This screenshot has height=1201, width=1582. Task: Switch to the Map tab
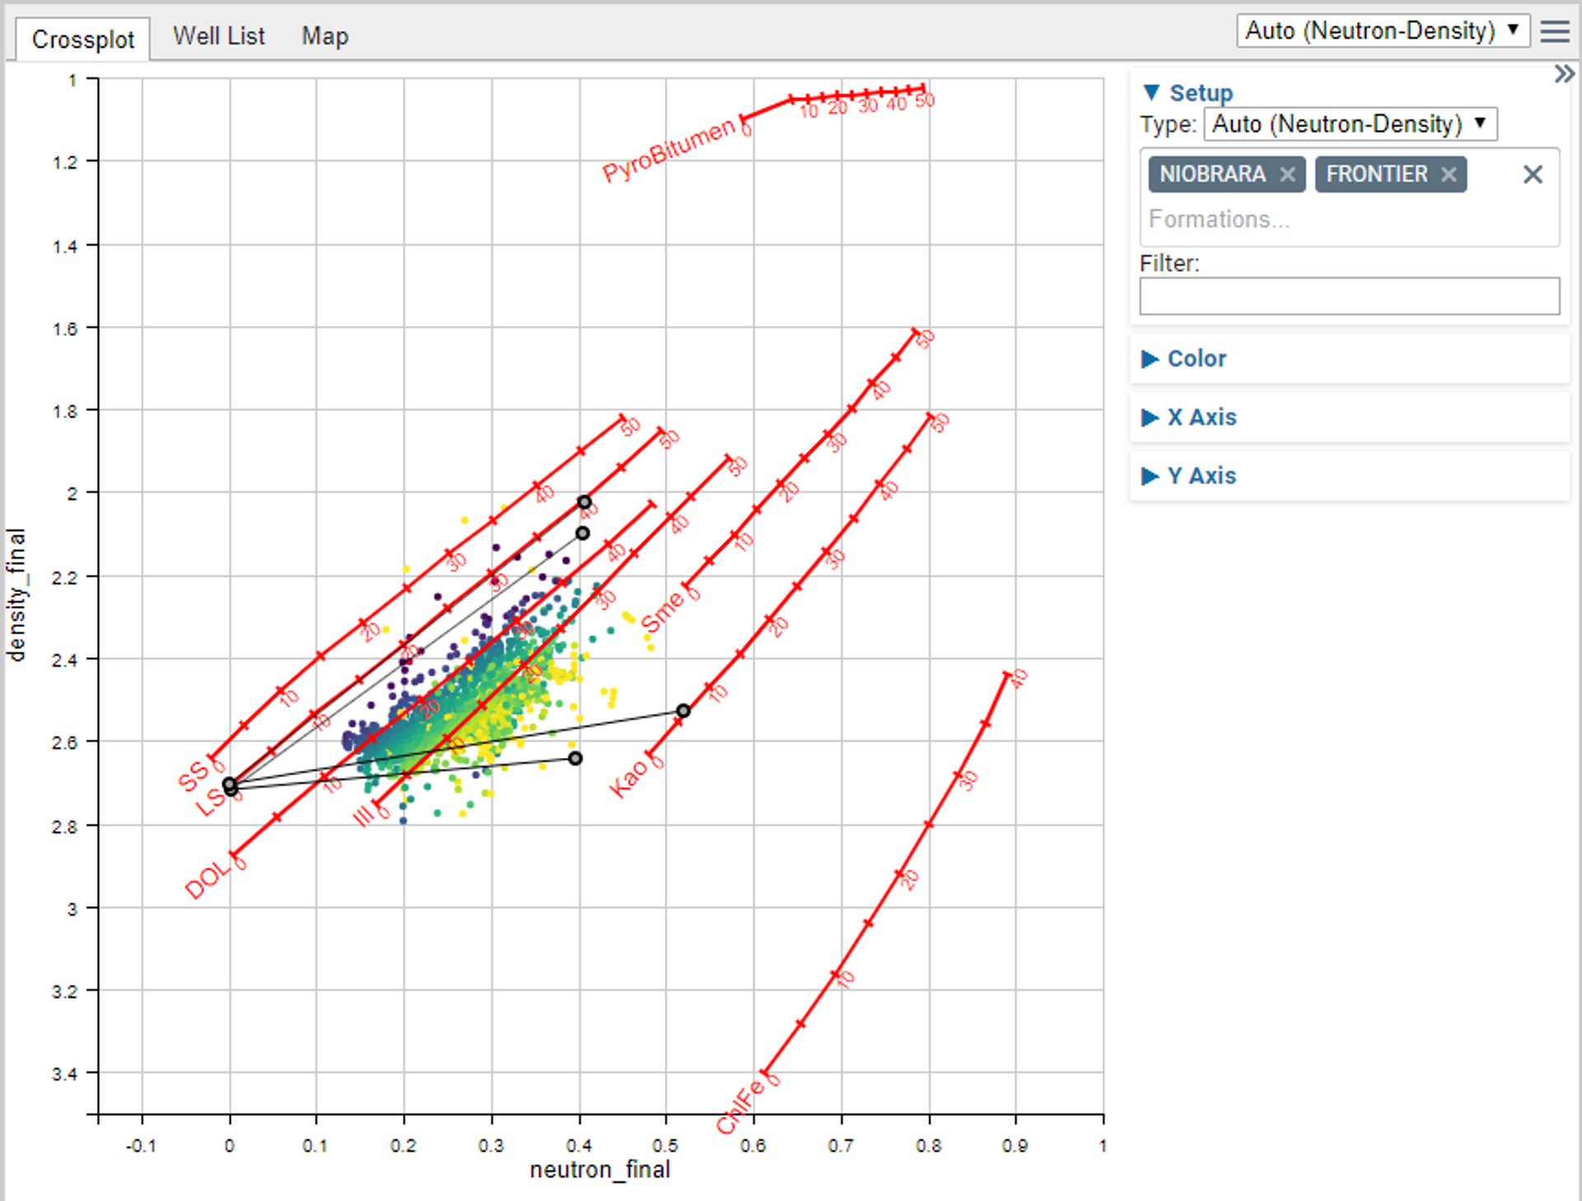(x=325, y=36)
